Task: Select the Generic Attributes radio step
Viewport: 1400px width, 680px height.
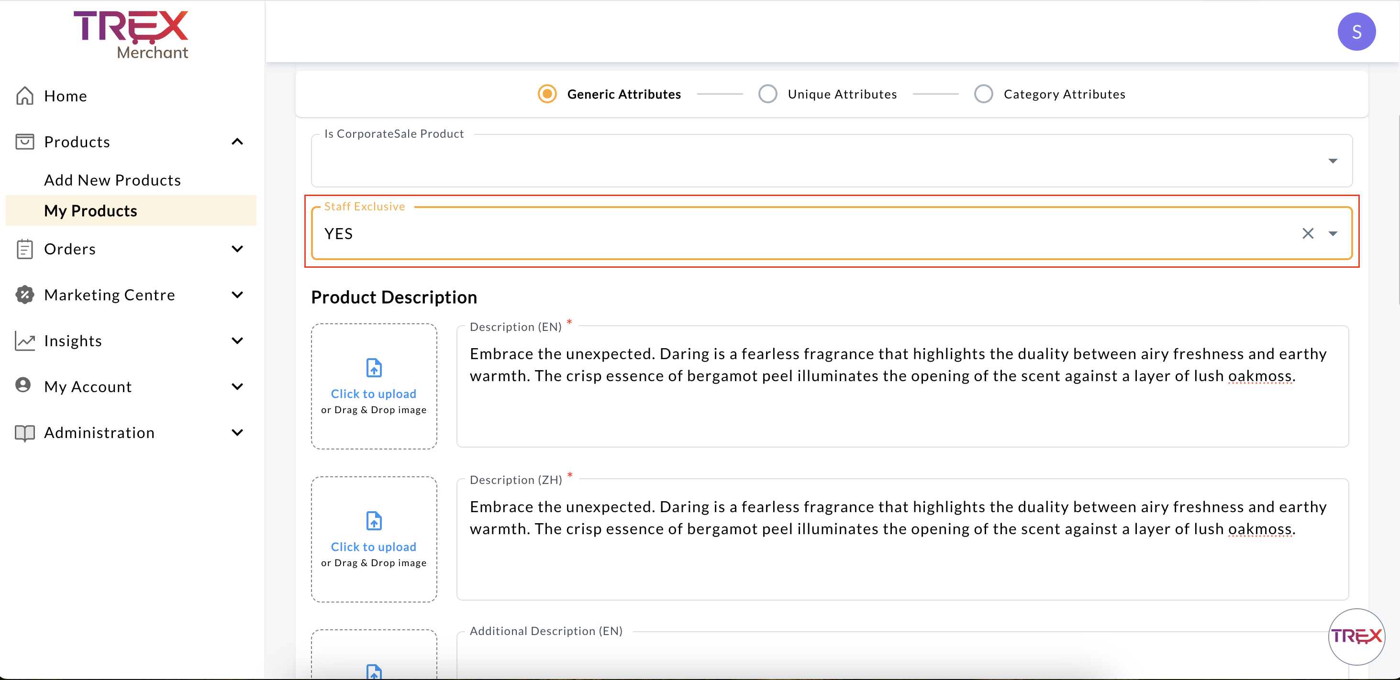Action: click(x=547, y=94)
